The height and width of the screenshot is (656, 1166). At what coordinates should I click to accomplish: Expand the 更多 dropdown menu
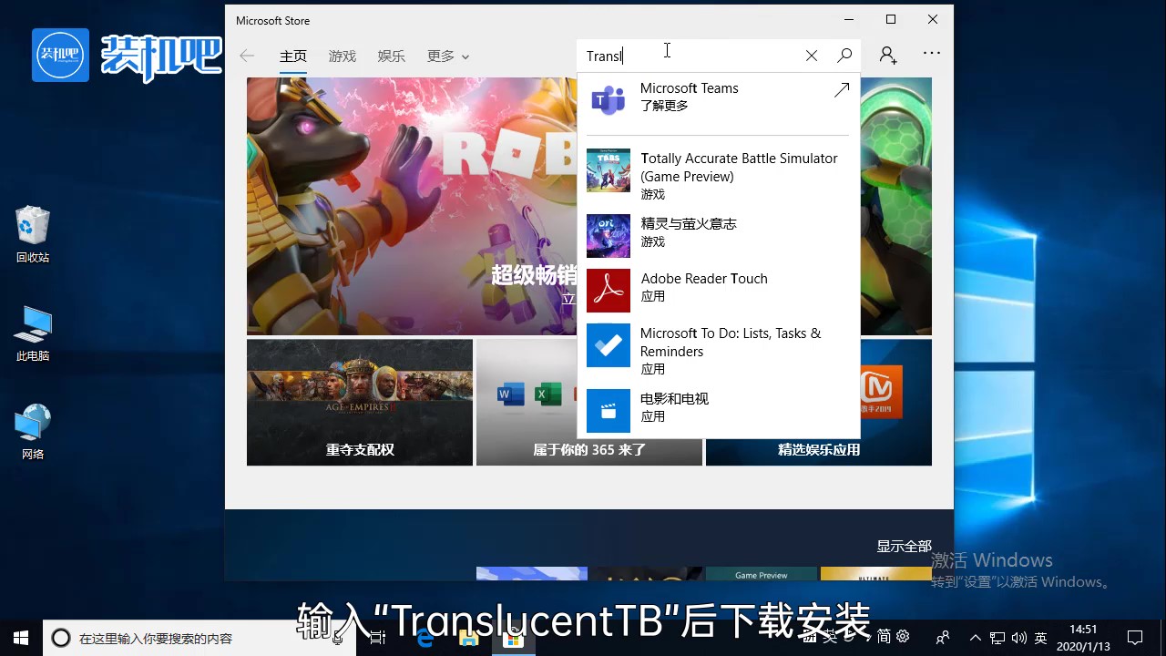pos(448,56)
